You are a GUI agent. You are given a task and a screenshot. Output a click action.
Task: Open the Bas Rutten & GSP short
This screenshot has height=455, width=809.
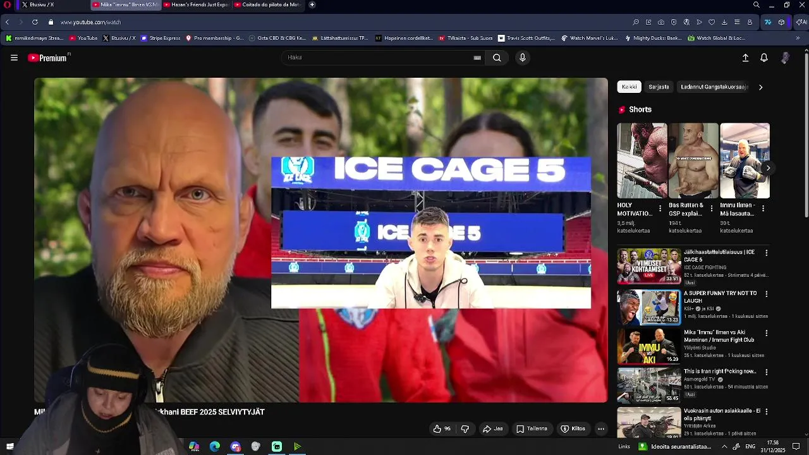coord(693,161)
